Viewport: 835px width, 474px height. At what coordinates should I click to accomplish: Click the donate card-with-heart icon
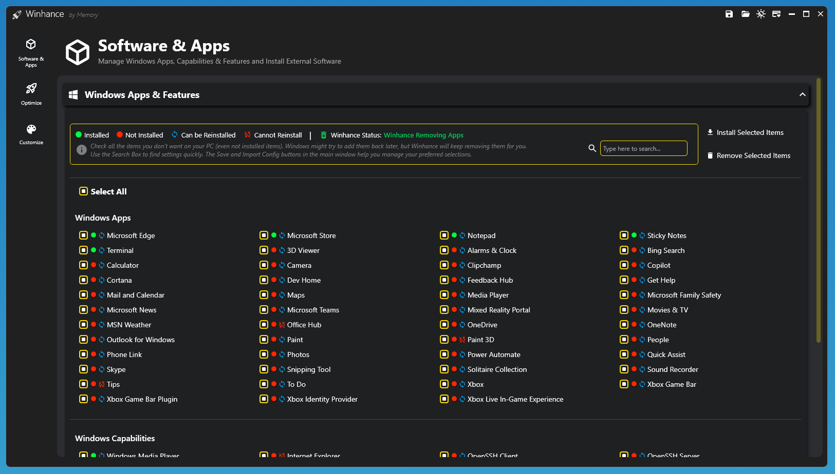click(x=776, y=14)
